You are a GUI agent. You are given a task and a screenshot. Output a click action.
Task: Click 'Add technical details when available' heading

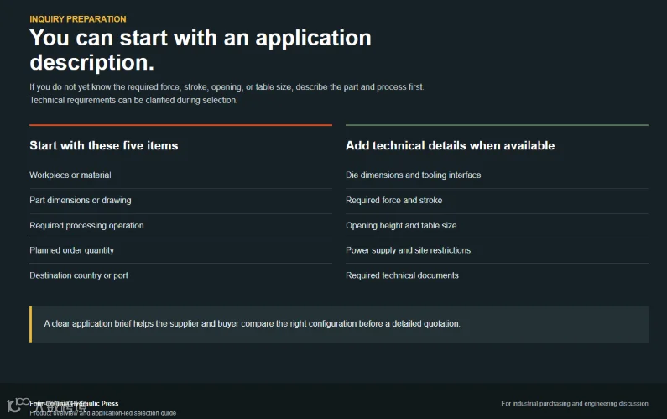450,145
